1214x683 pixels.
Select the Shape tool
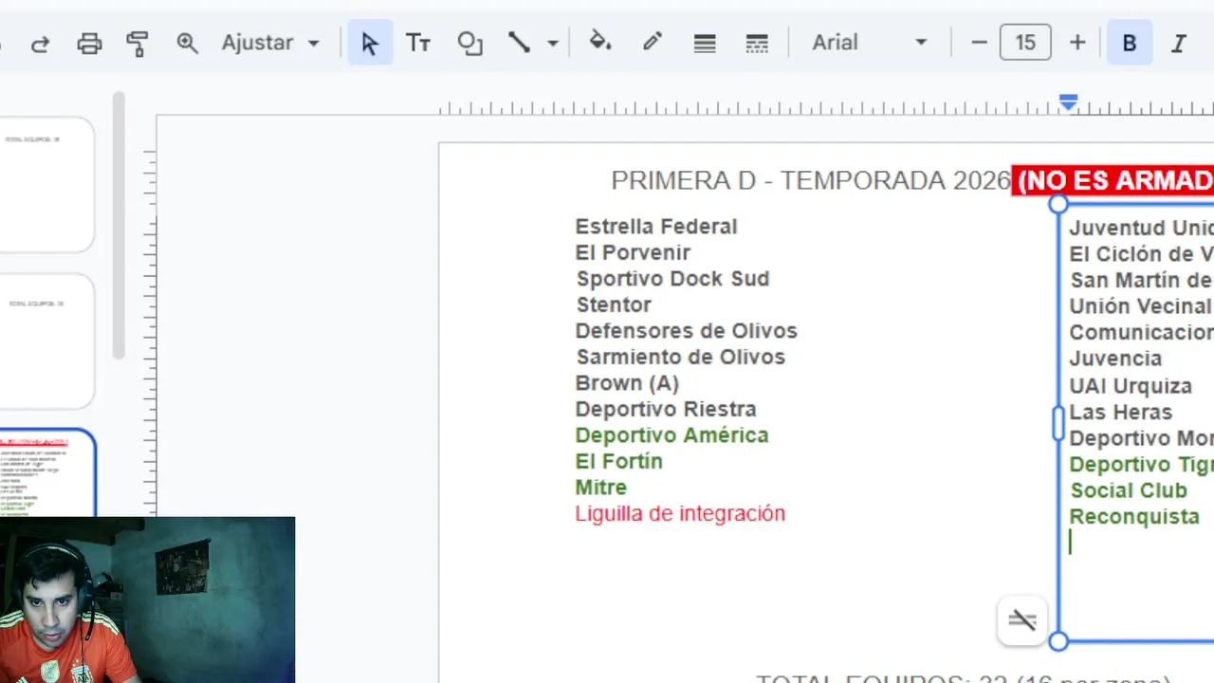tap(469, 43)
